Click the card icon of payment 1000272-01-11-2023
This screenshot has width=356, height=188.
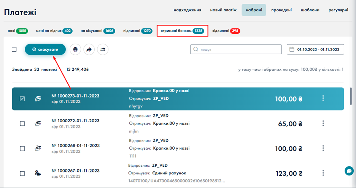(38, 123)
